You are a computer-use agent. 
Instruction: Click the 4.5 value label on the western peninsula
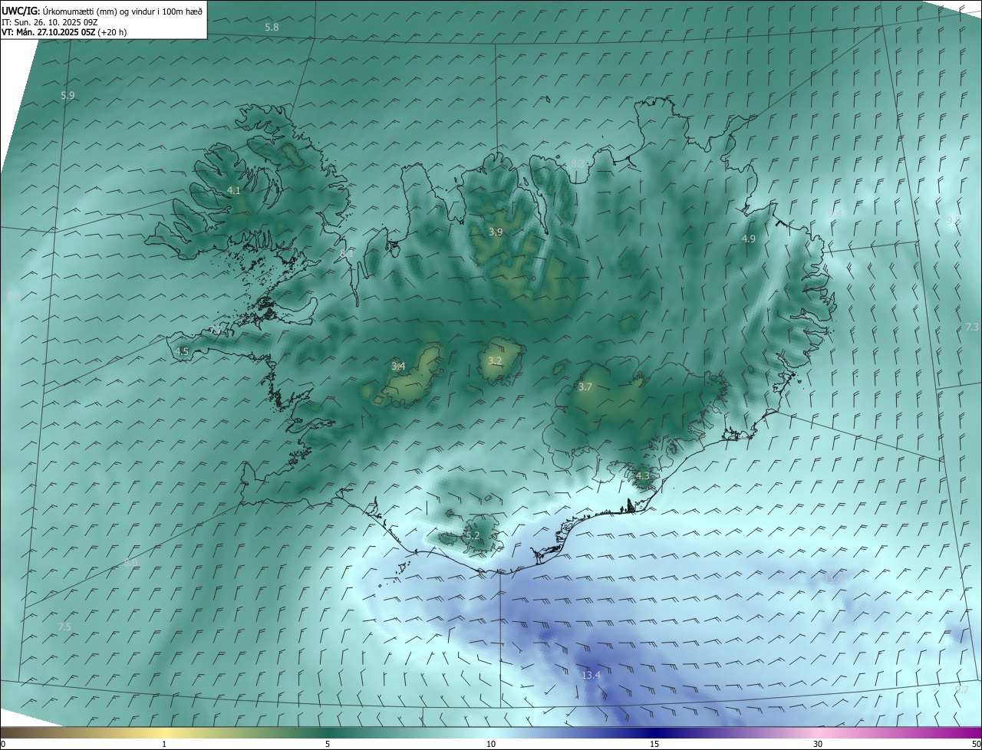[x=182, y=351]
